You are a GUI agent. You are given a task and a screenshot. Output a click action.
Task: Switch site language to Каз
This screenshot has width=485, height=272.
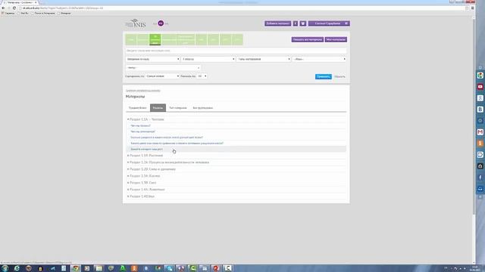tap(155, 23)
